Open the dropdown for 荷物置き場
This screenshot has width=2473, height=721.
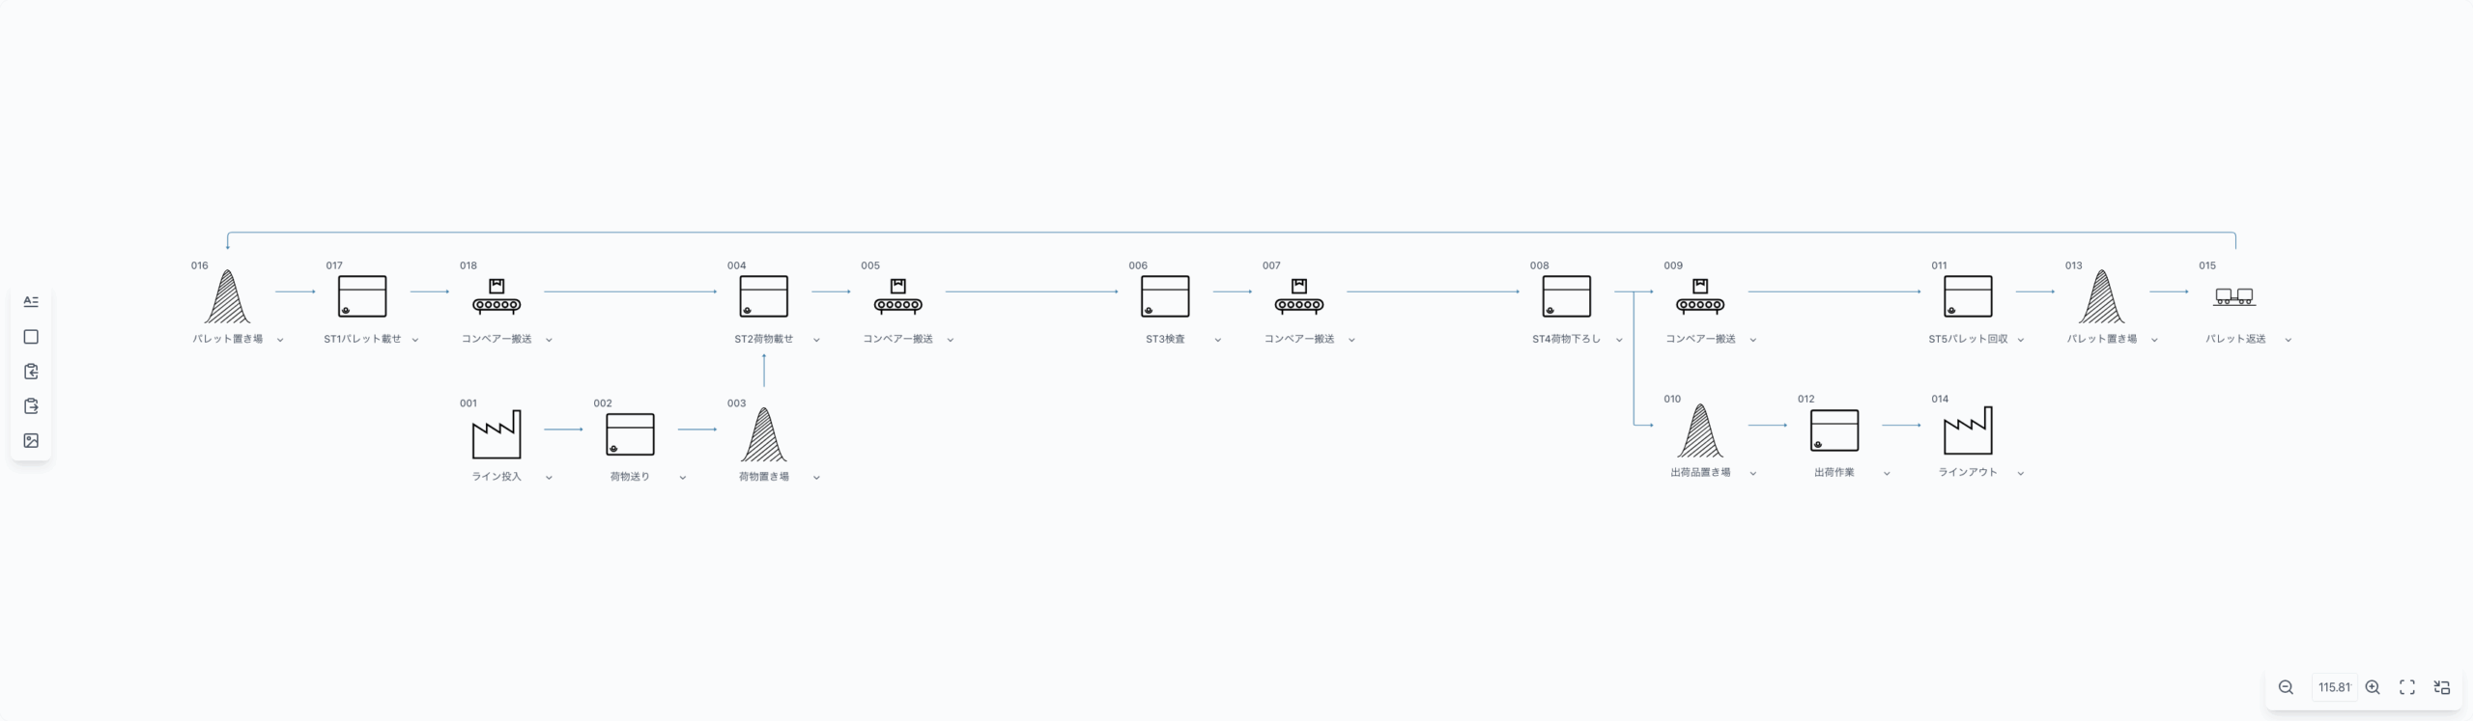coord(816,478)
